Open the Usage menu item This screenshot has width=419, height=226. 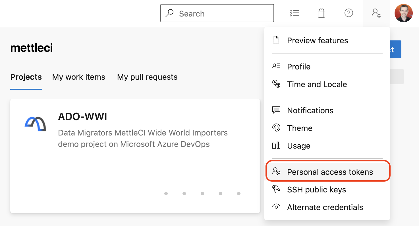point(298,146)
